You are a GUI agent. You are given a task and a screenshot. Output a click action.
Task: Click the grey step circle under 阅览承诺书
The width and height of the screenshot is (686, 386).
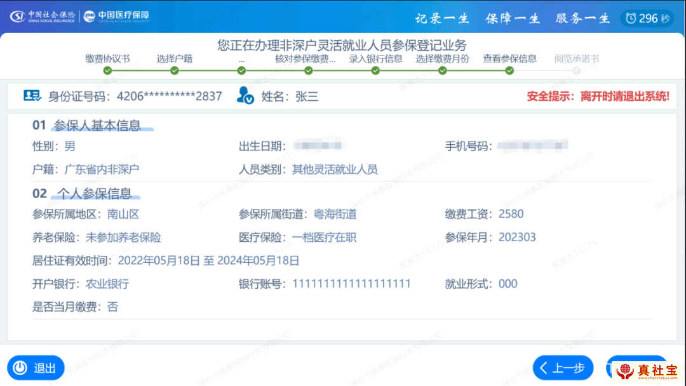576,70
